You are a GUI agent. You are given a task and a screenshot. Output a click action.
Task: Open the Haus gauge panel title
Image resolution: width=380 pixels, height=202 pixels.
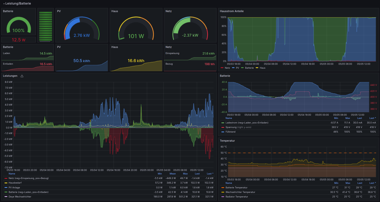[x=115, y=11]
